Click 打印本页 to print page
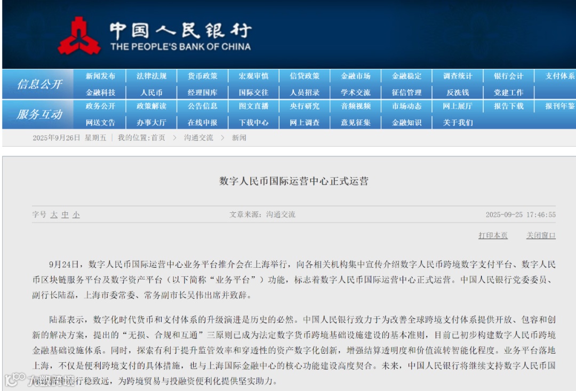Viewport: 576px width, 391px height. 493,235
